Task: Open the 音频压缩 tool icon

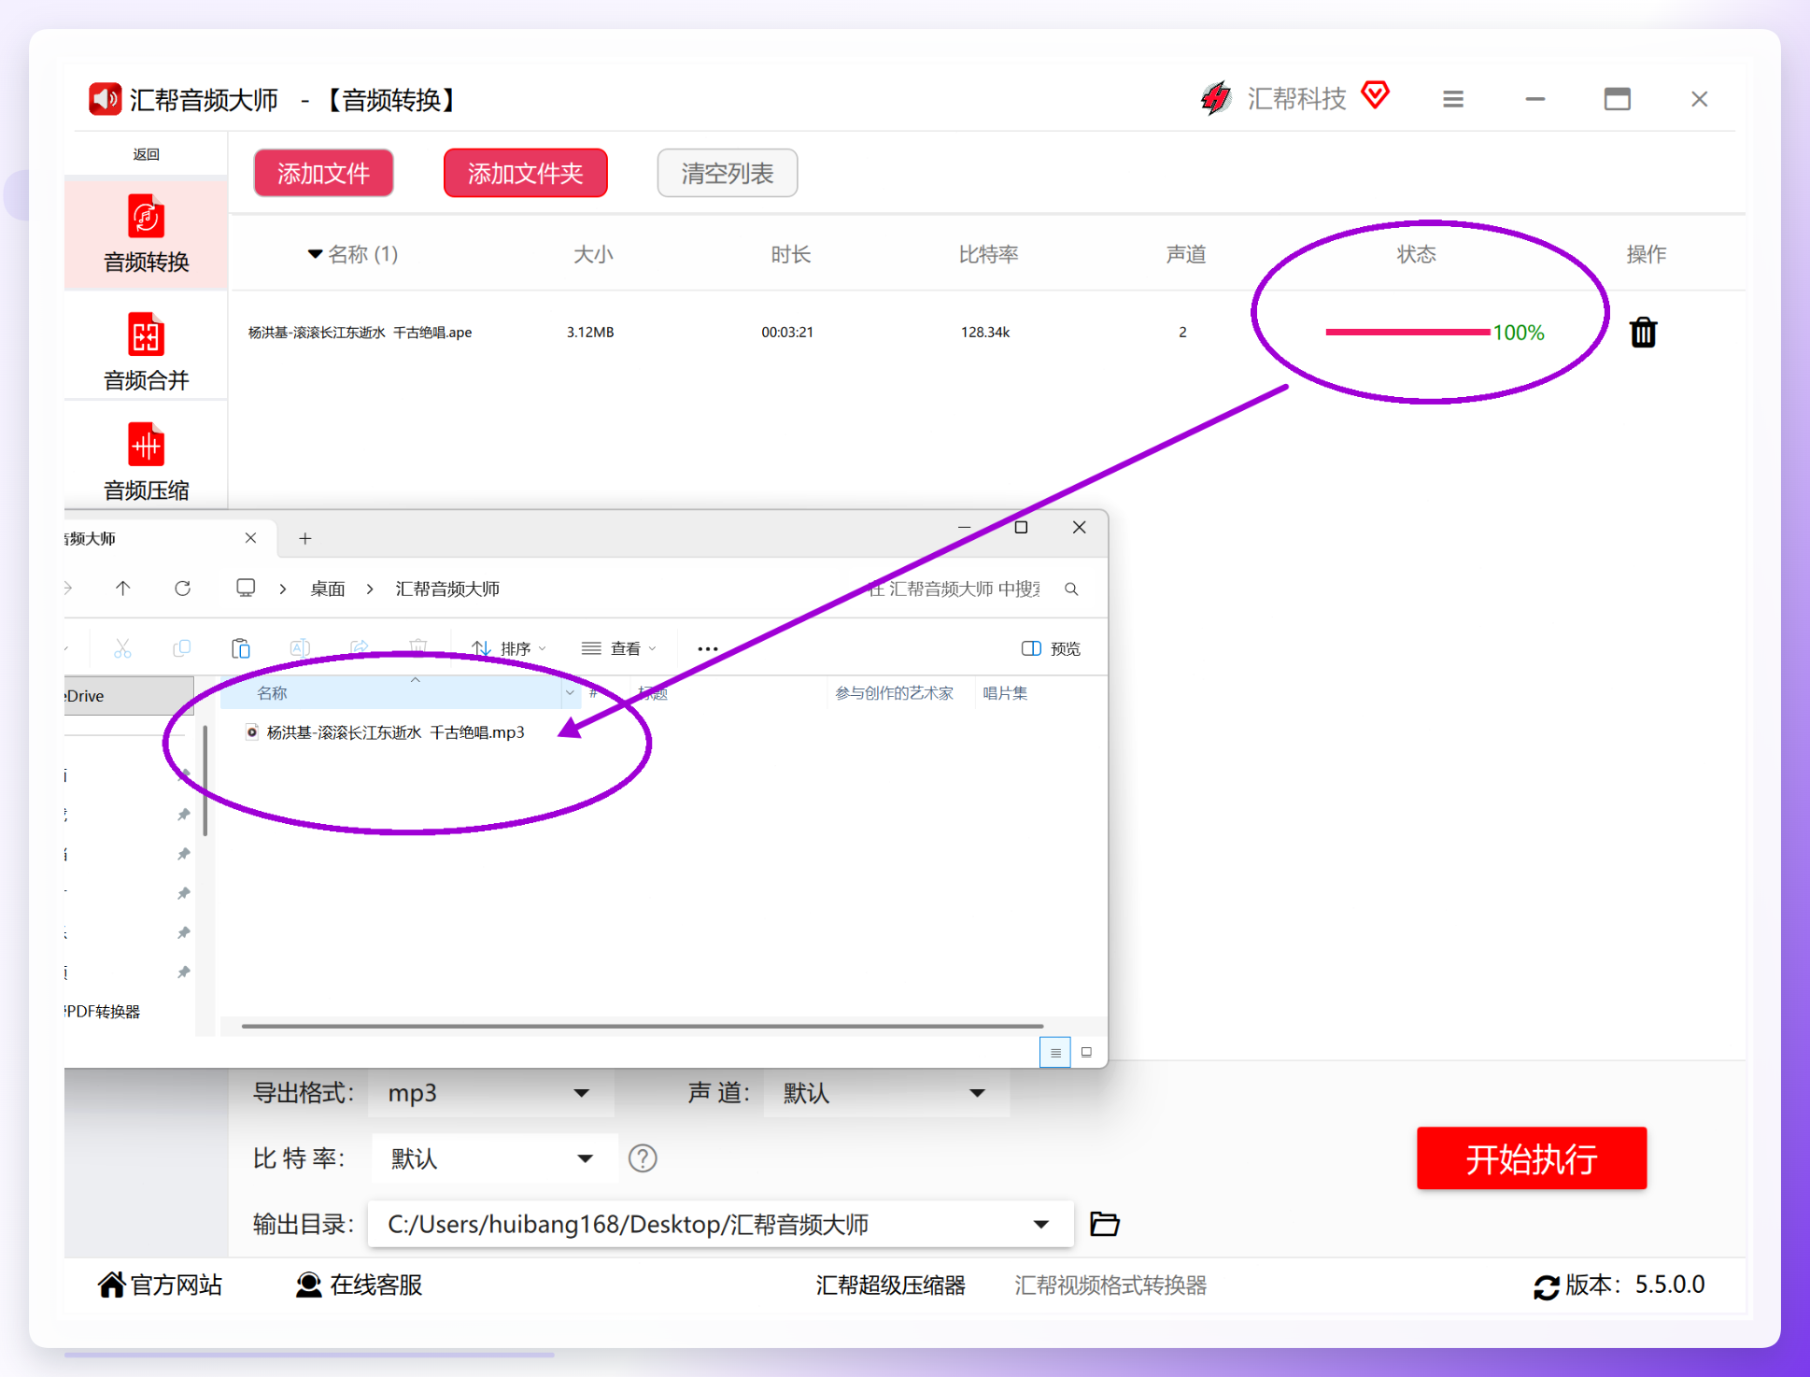Action: coord(146,445)
